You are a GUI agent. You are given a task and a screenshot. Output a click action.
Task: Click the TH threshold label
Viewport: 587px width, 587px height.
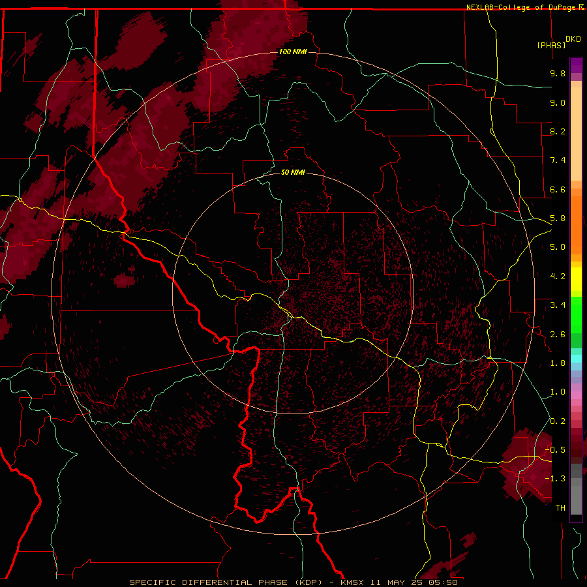pos(560,508)
